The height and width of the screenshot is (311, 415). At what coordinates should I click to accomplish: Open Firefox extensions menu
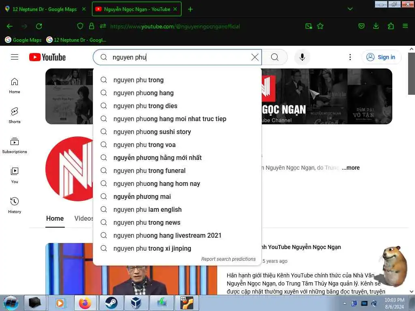click(391, 26)
